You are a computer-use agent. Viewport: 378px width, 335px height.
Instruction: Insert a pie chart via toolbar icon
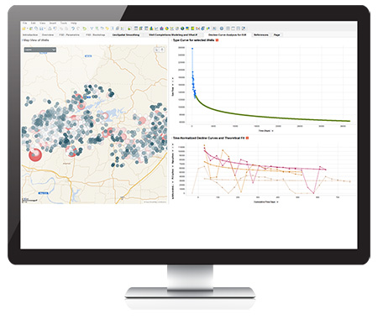pyautogui.click(x=167, y=29)
